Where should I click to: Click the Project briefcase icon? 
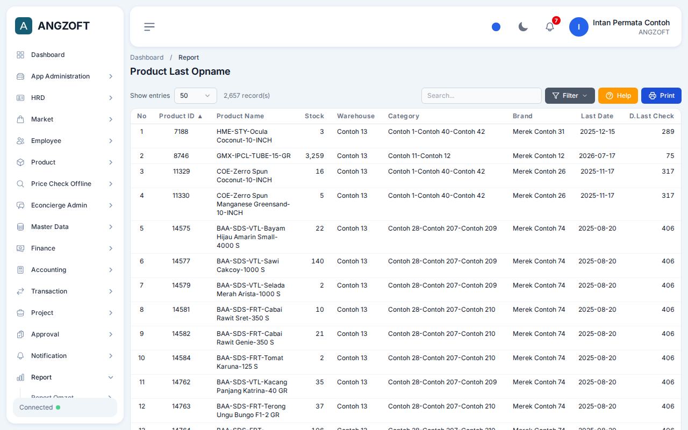coord(20,313)
